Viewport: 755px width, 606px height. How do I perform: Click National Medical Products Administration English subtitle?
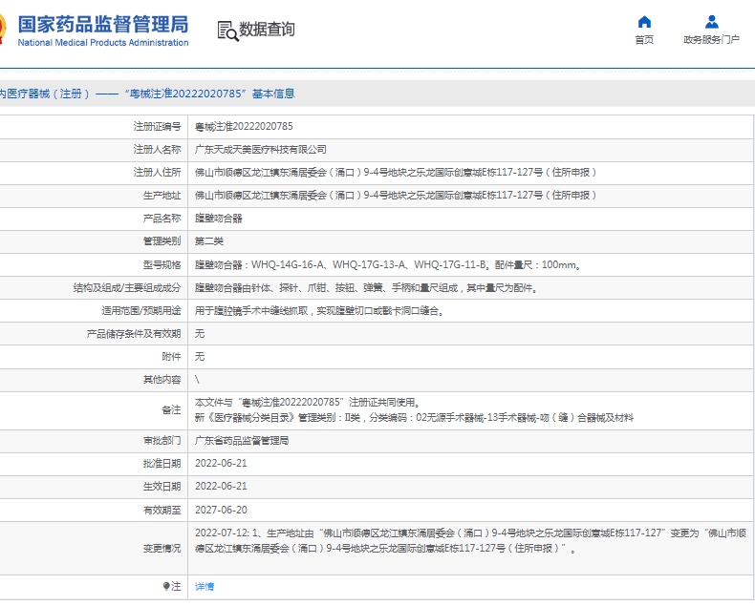coord(103,42)
